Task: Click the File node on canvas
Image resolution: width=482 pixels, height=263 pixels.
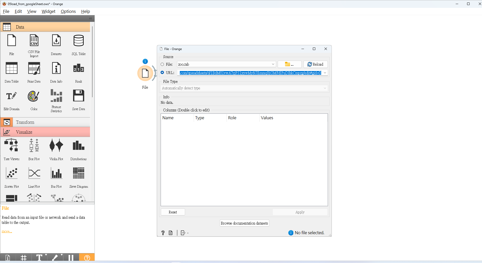Action: coord(145,73)
